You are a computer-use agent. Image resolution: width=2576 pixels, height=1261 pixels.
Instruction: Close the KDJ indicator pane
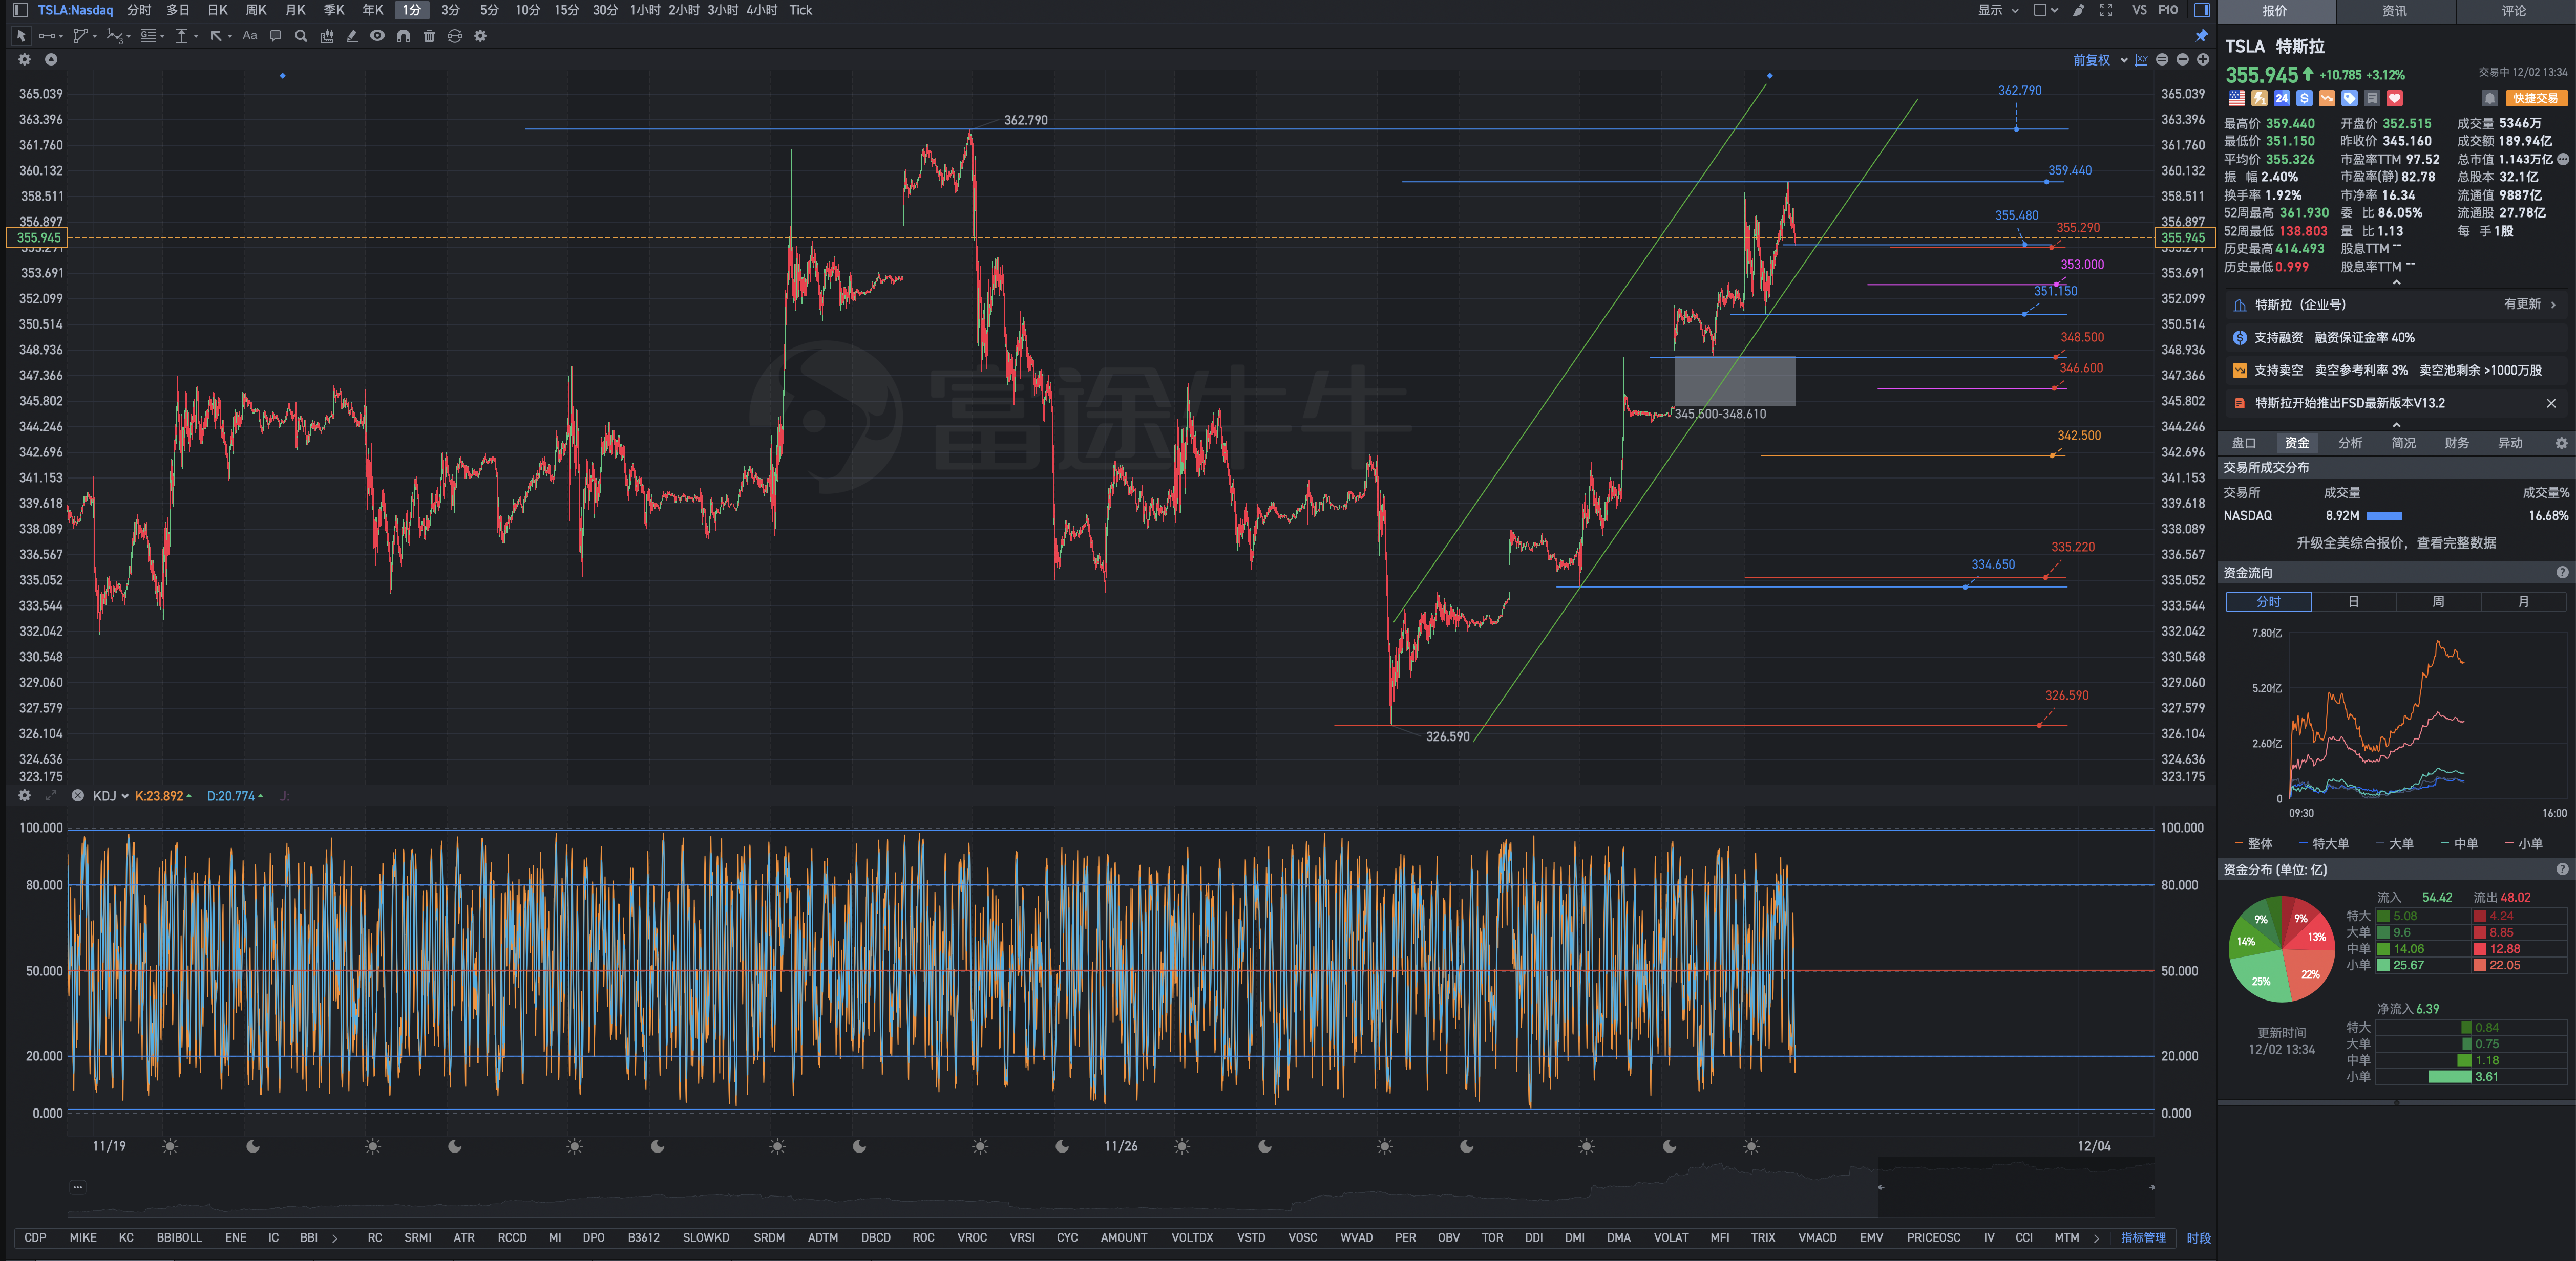pyautogui.click(x=78, y=796)
